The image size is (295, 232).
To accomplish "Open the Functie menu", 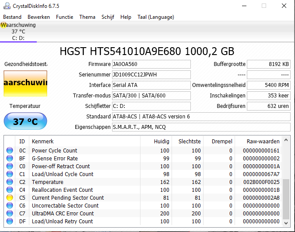I will coord(64,17).
